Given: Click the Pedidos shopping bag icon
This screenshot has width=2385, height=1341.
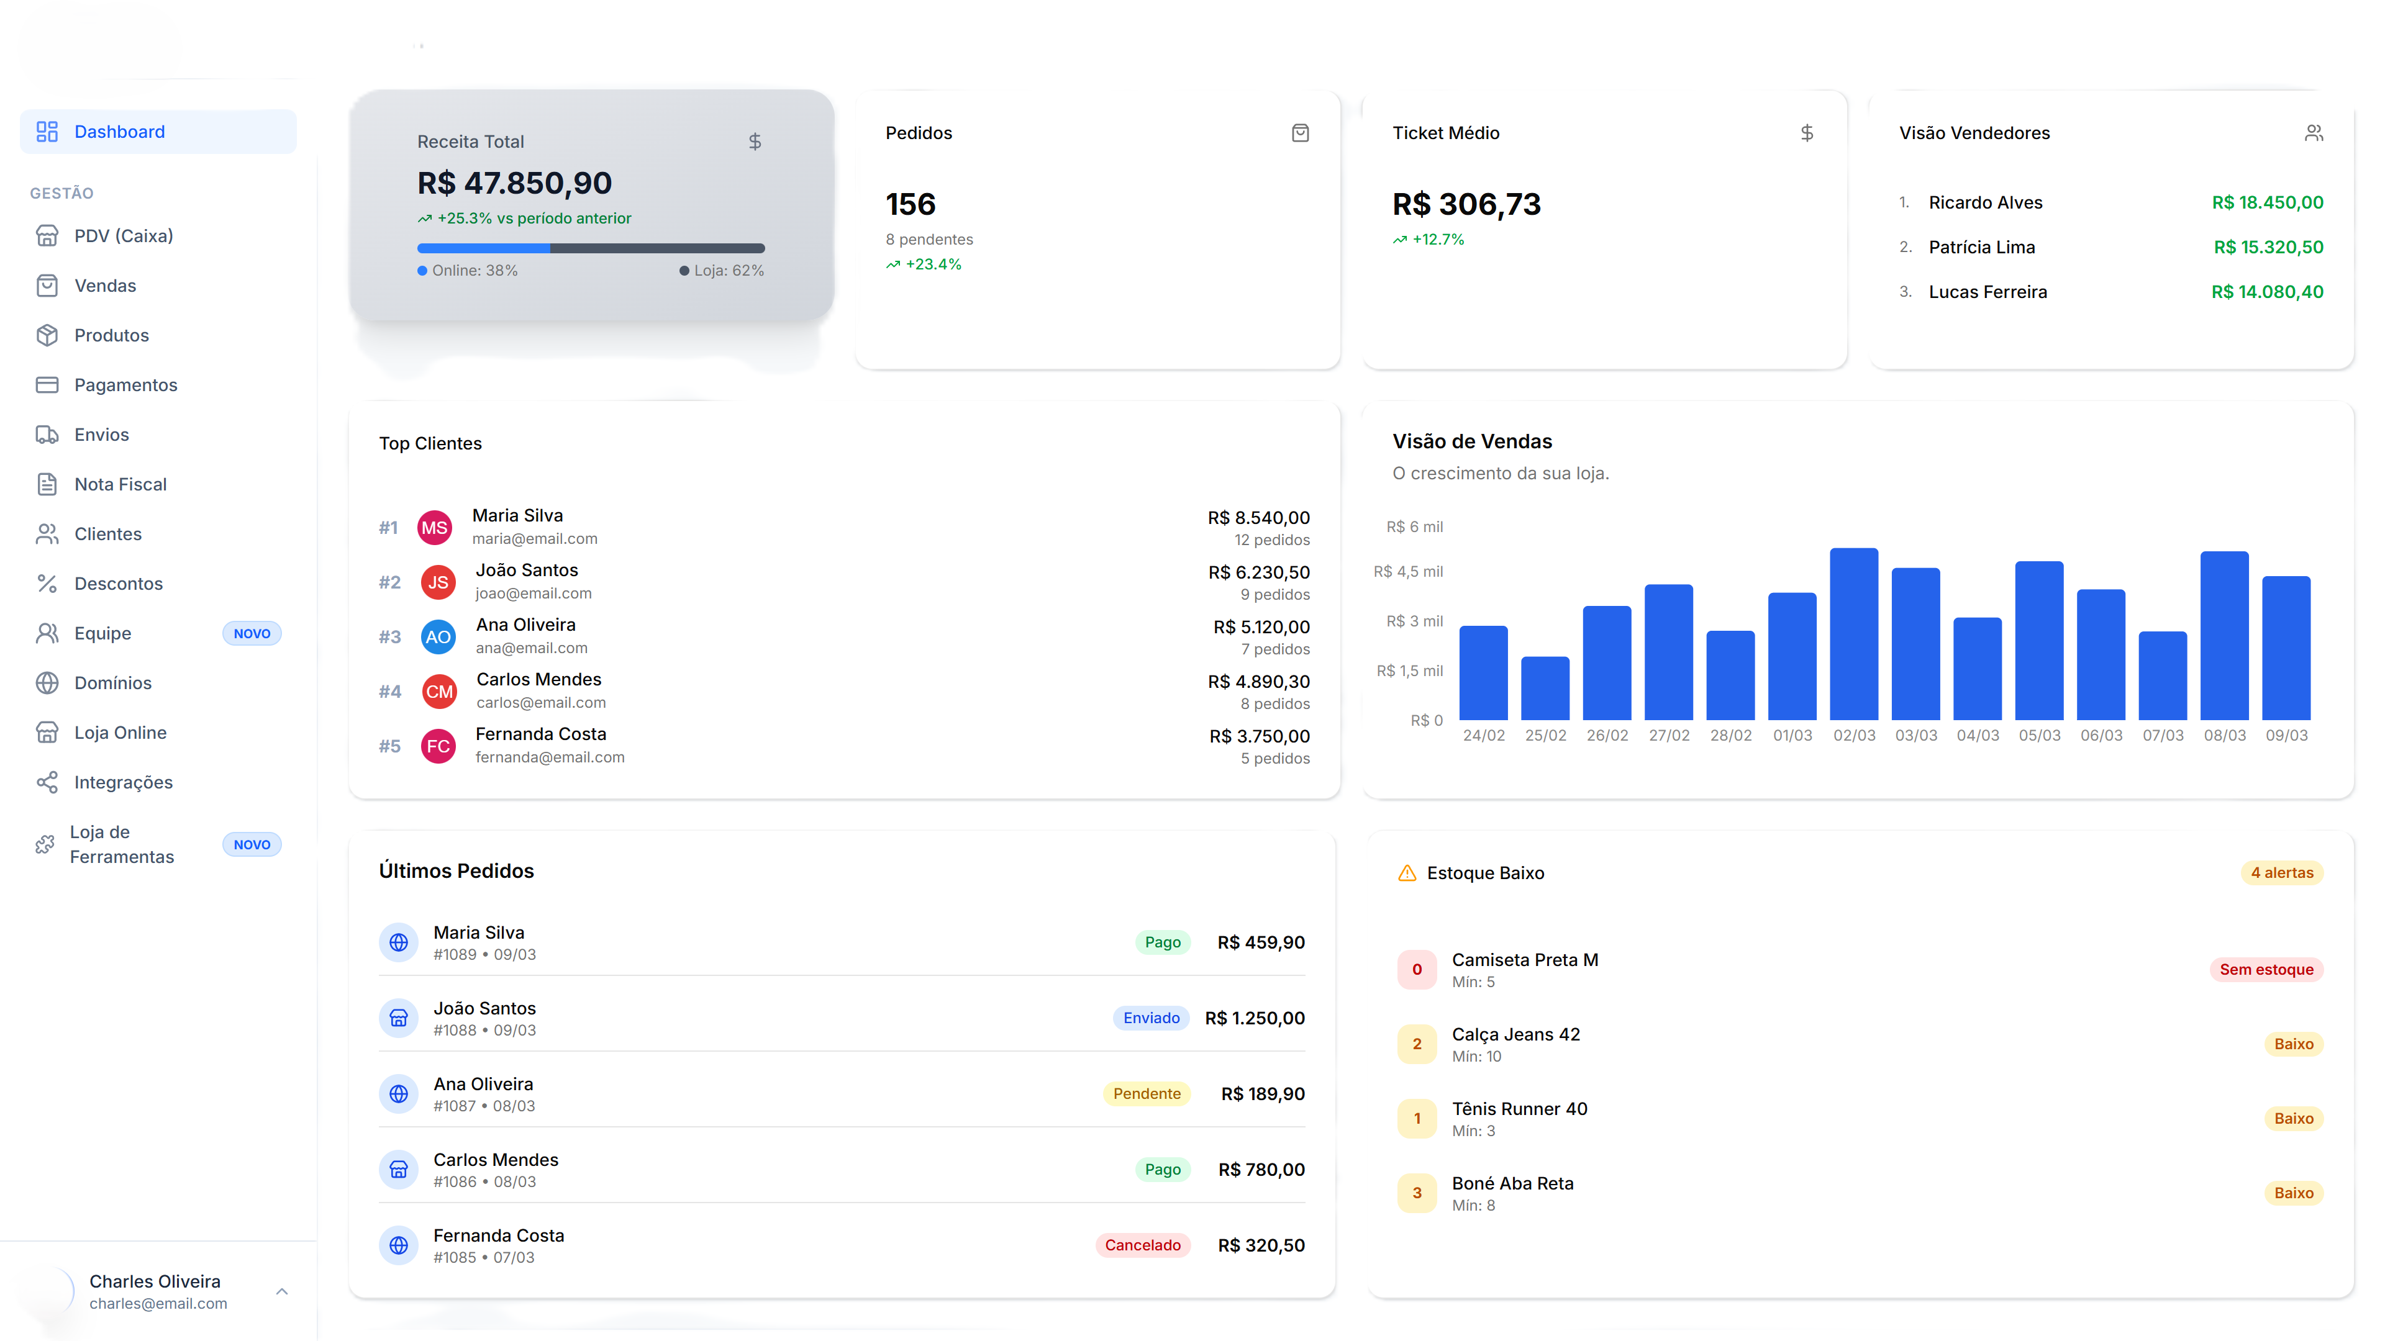Looking at the screenshot, I should pyautogui.click(x=1300, y=133).
